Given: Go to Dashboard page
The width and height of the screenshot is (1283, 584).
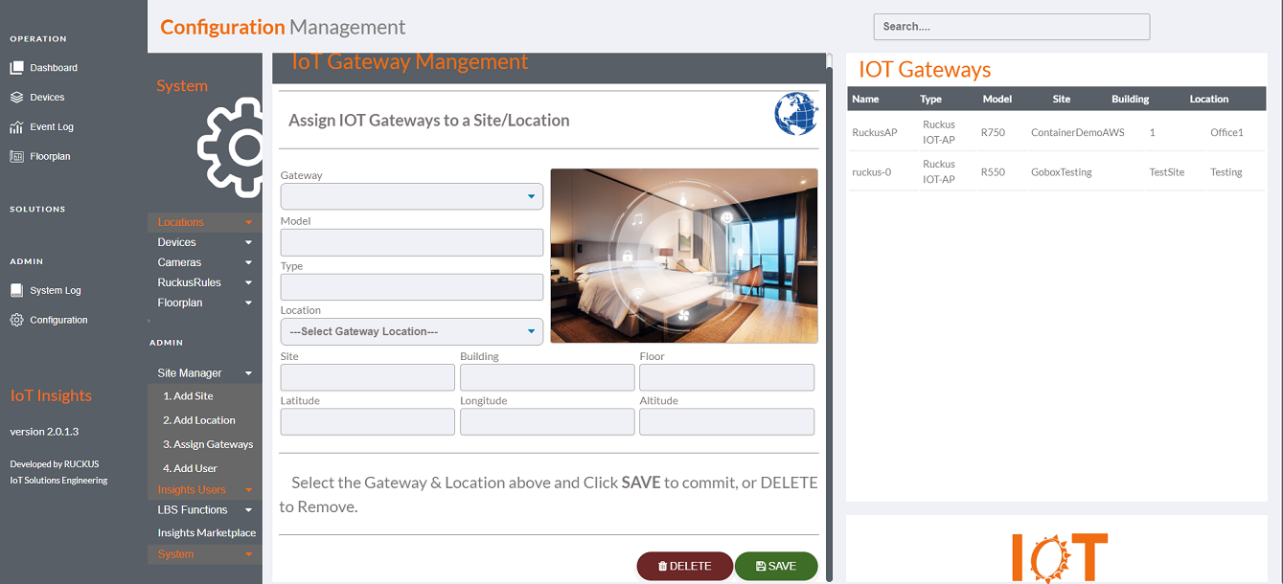Looking at the screenshot, I should [x=54, y=68].
